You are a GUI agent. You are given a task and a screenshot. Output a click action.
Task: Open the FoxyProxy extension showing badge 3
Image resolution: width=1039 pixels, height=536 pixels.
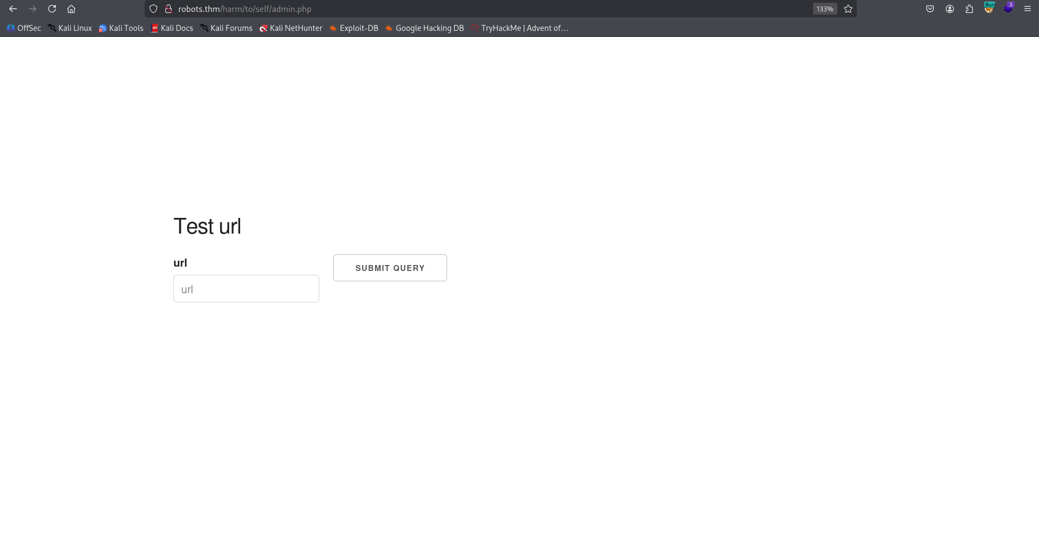click(x=1009, y=9)
